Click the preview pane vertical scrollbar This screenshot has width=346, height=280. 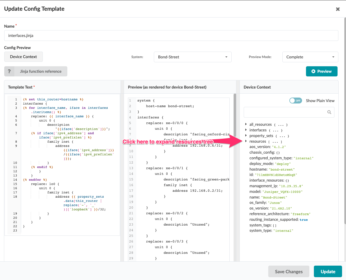pyautogui.click(x=235, y=118)
